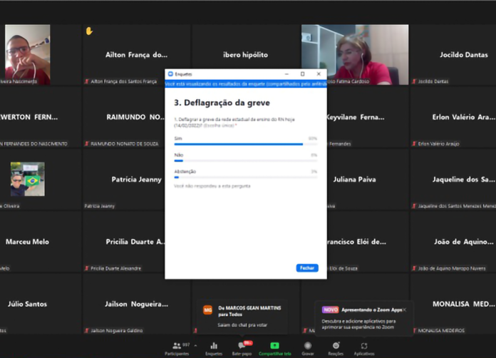
Task: Click the chat message from Marcos Gean Martins
Action: pos(242,317)
